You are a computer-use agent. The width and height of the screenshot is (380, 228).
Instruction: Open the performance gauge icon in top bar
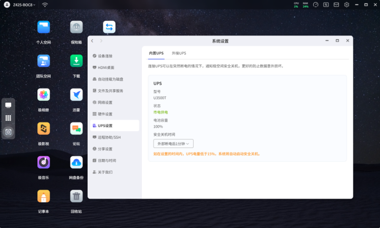coord(316,5)
